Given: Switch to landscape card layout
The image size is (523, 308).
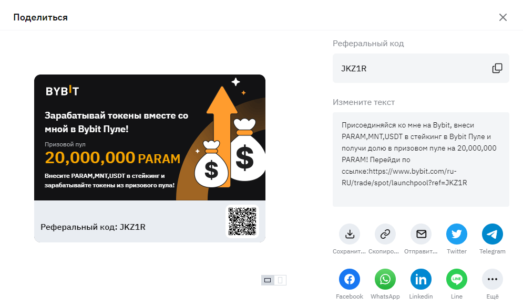Looking at the screenshot, I should (x=268, y=280).
